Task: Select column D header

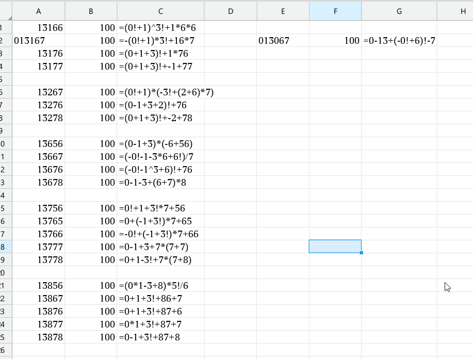Action: [x=231, y=11]
